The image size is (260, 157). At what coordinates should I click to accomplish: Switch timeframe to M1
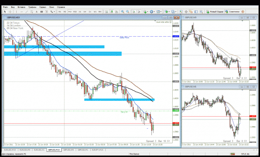59,12
